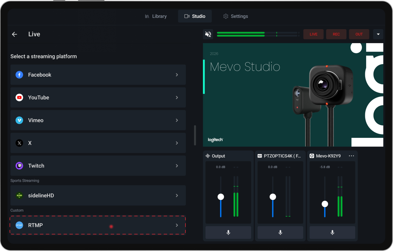Expand the X platform chevron
393x251 pixels.
[176, 143]
